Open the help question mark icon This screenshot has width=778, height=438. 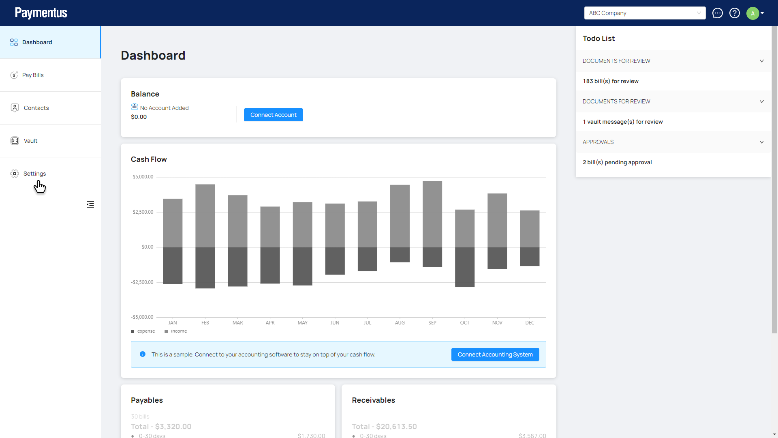coord(734,13)
